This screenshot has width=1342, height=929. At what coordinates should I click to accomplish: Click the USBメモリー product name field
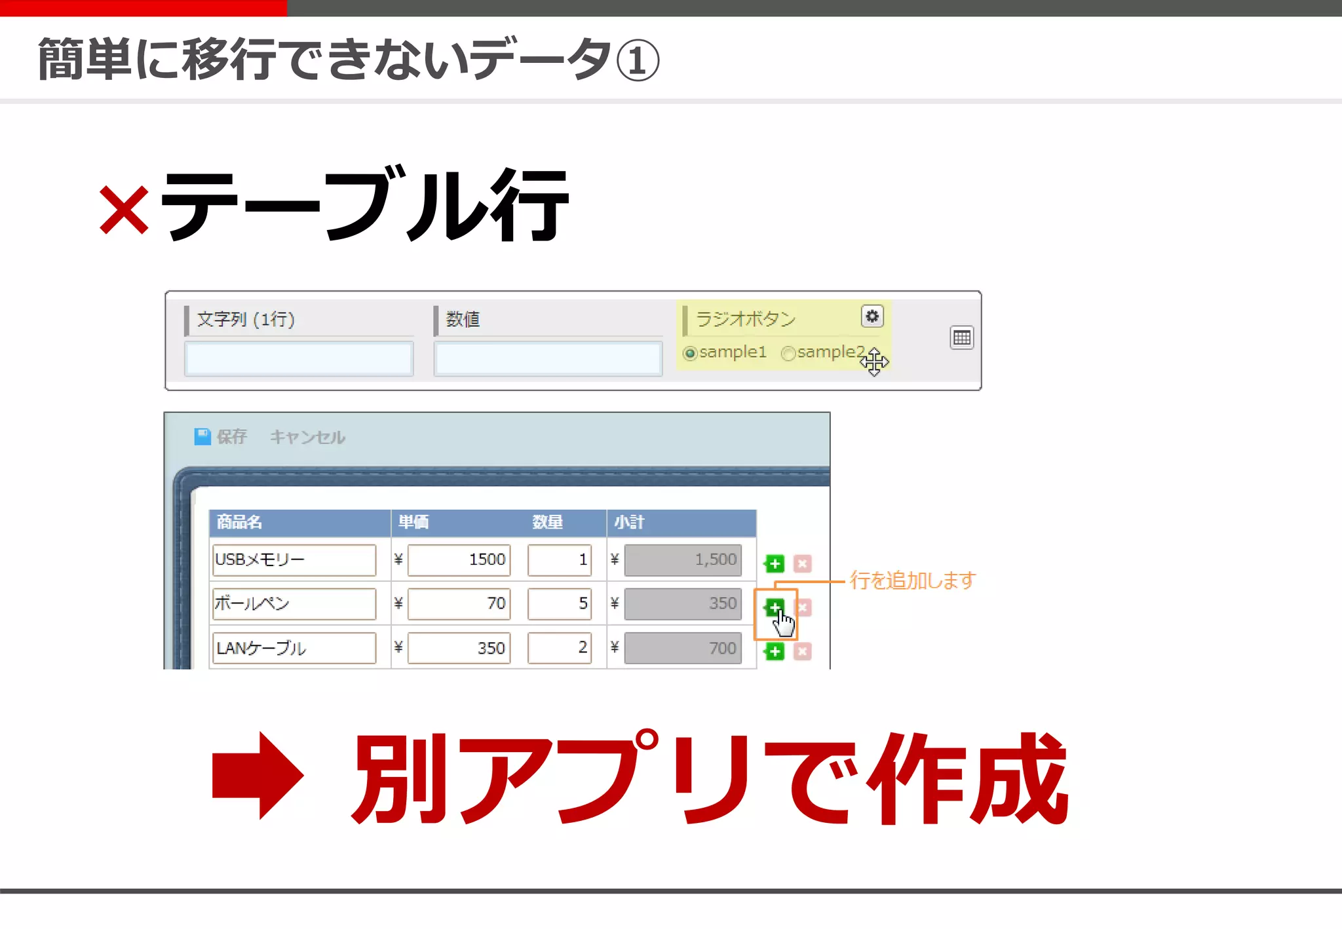(x=294, y=559)
